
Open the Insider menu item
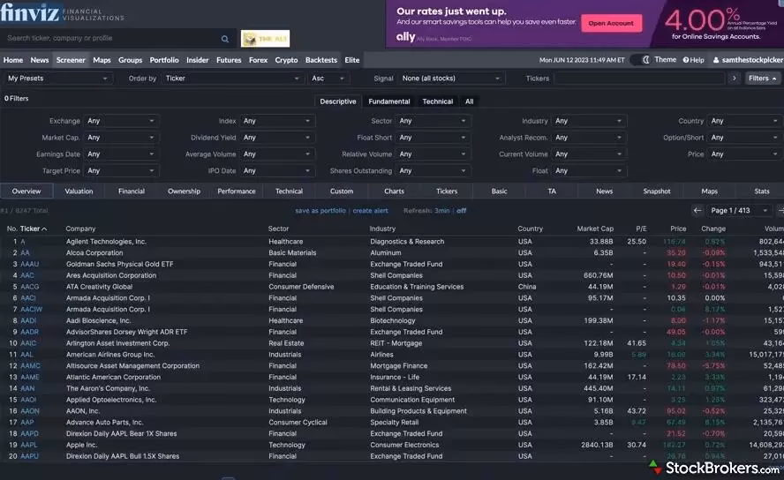point(198,60)
